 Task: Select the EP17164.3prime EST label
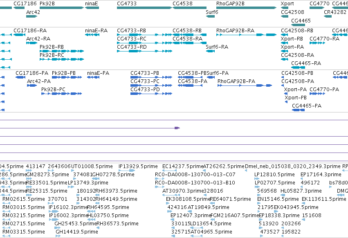[321, 175]
